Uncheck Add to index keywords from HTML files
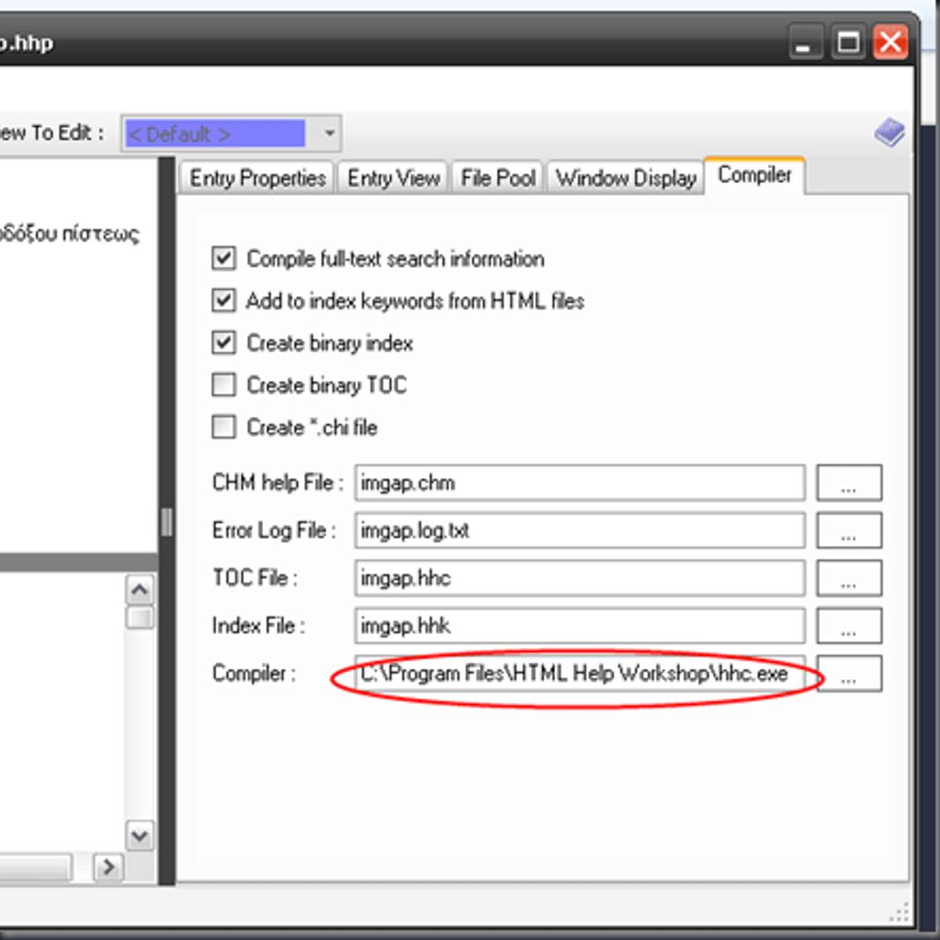The height and width of the screenshot is (940, 940). tap(224, 301)
